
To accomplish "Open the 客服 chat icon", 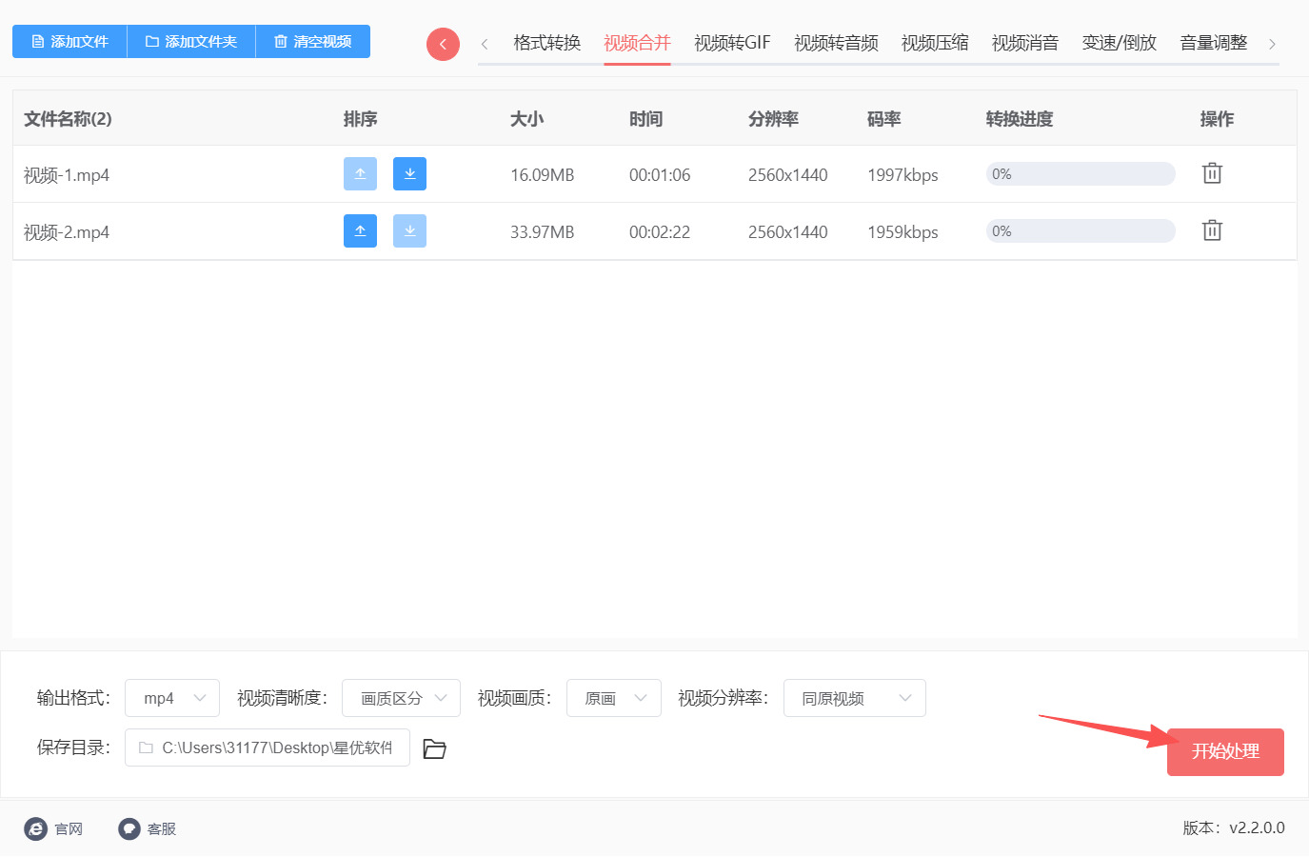I will [129, 828].
